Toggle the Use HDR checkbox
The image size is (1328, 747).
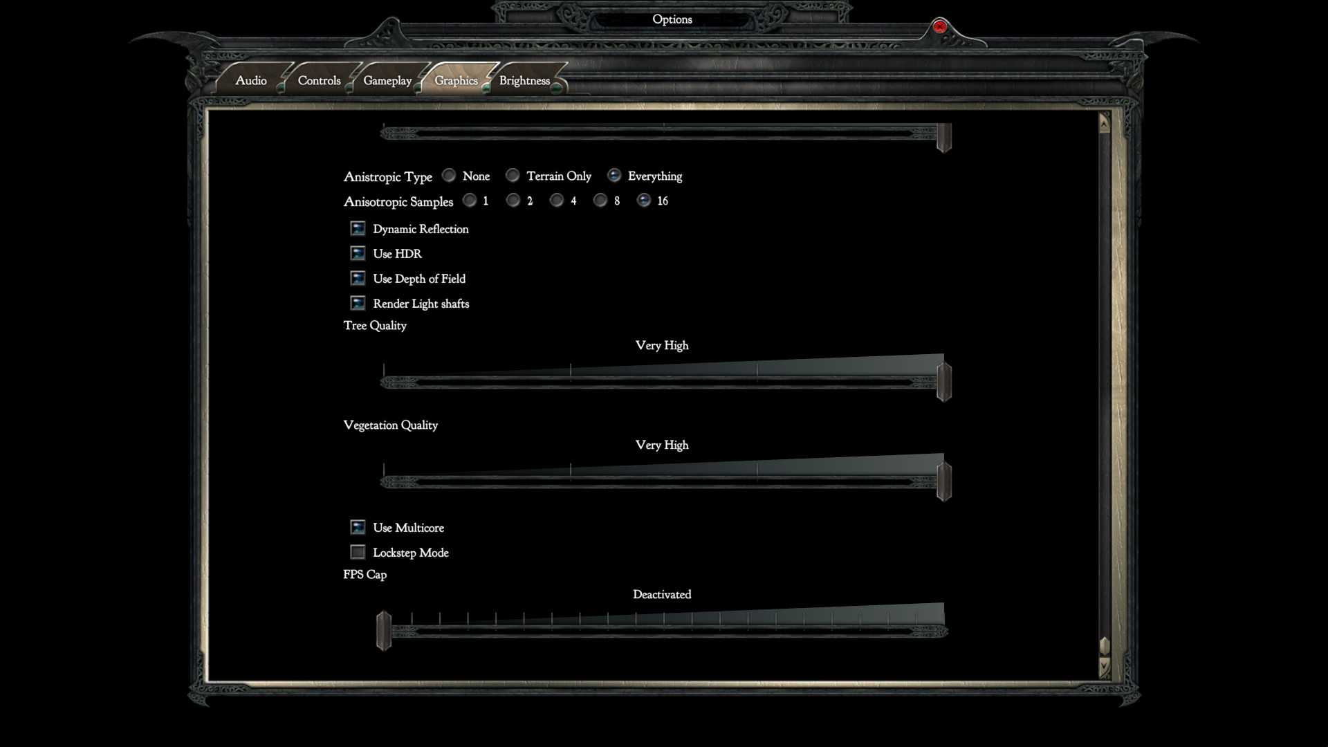[358, 254]
